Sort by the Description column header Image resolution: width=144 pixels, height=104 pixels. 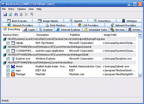(52, 35)
